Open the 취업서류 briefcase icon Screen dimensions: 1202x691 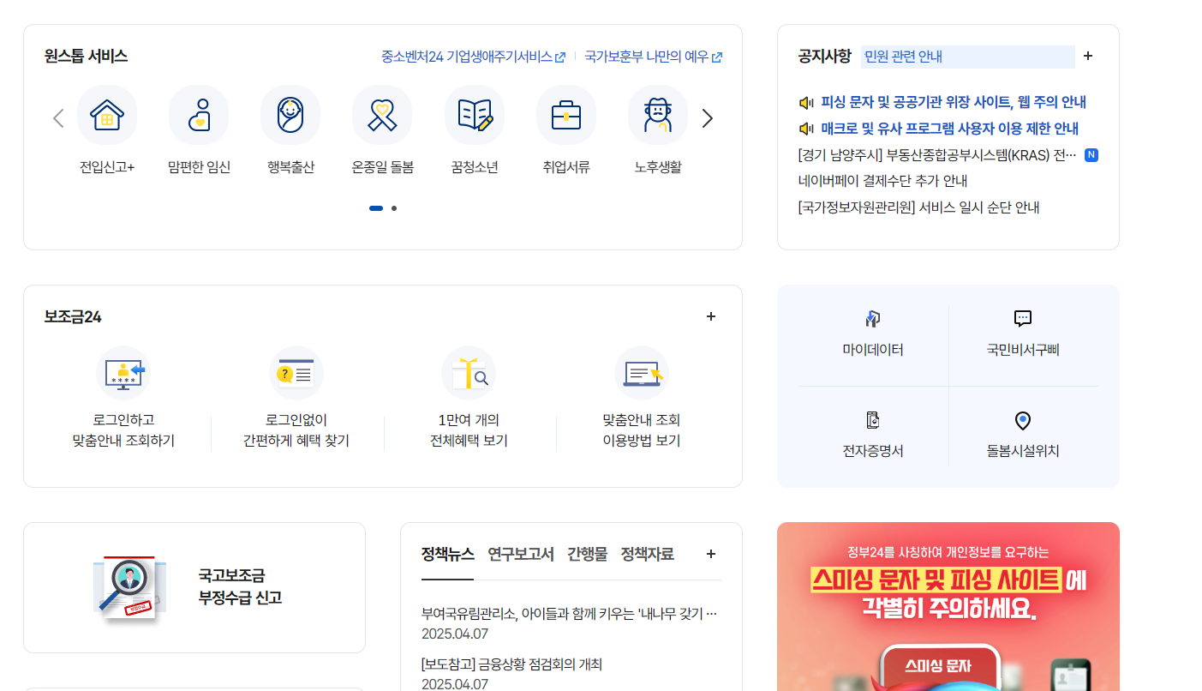pyautogui.click(x=566, y=115)
